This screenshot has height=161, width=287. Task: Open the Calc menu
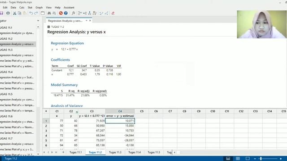pos(22,8)
